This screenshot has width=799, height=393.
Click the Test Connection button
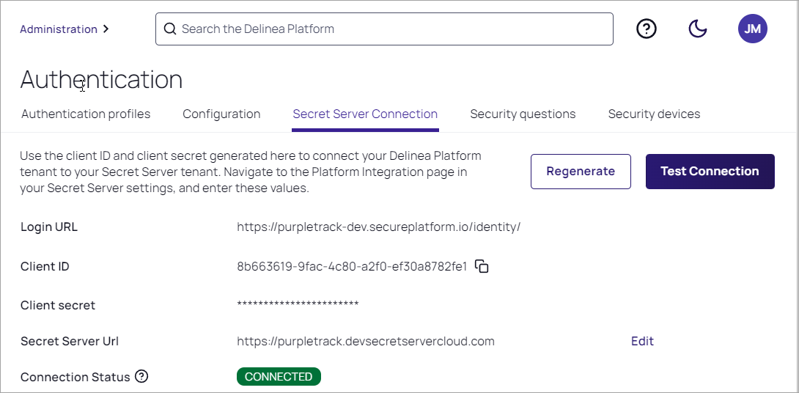(710, 172)
